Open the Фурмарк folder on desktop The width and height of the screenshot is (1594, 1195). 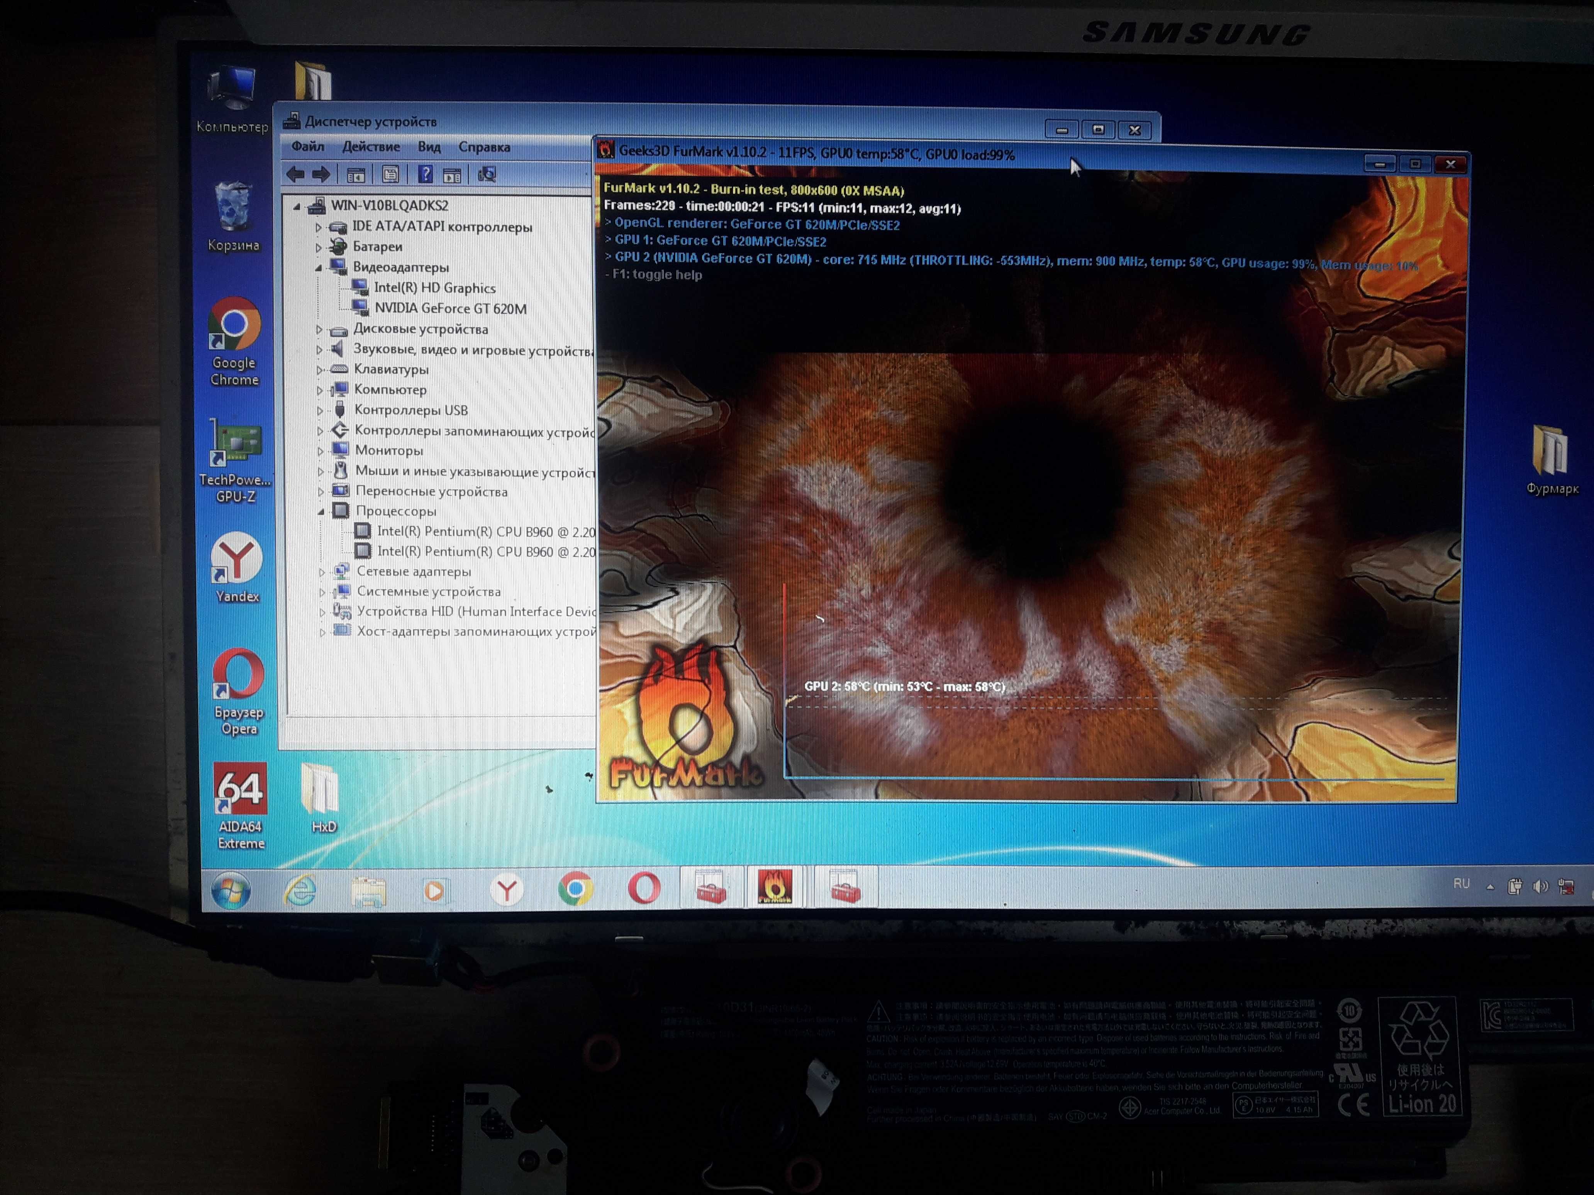pyautogui.click(x=1552, y=461)
